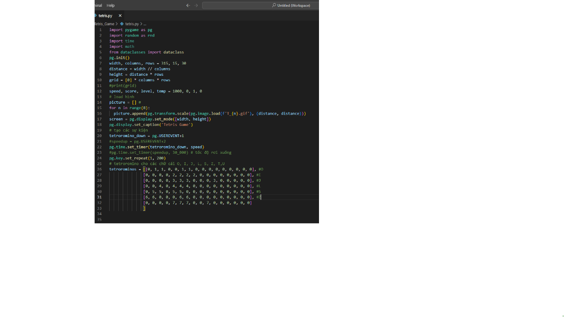Image resolution: width=564 pixels, height=317 pixels.
Task: Click the 'Tetris Game' caption string
Action: (175, 125)
